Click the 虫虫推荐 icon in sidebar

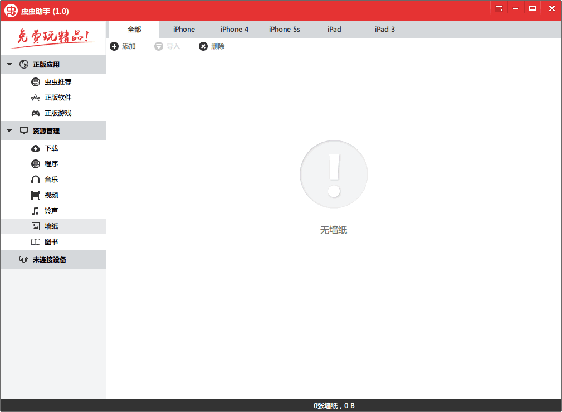click(36, 82)
